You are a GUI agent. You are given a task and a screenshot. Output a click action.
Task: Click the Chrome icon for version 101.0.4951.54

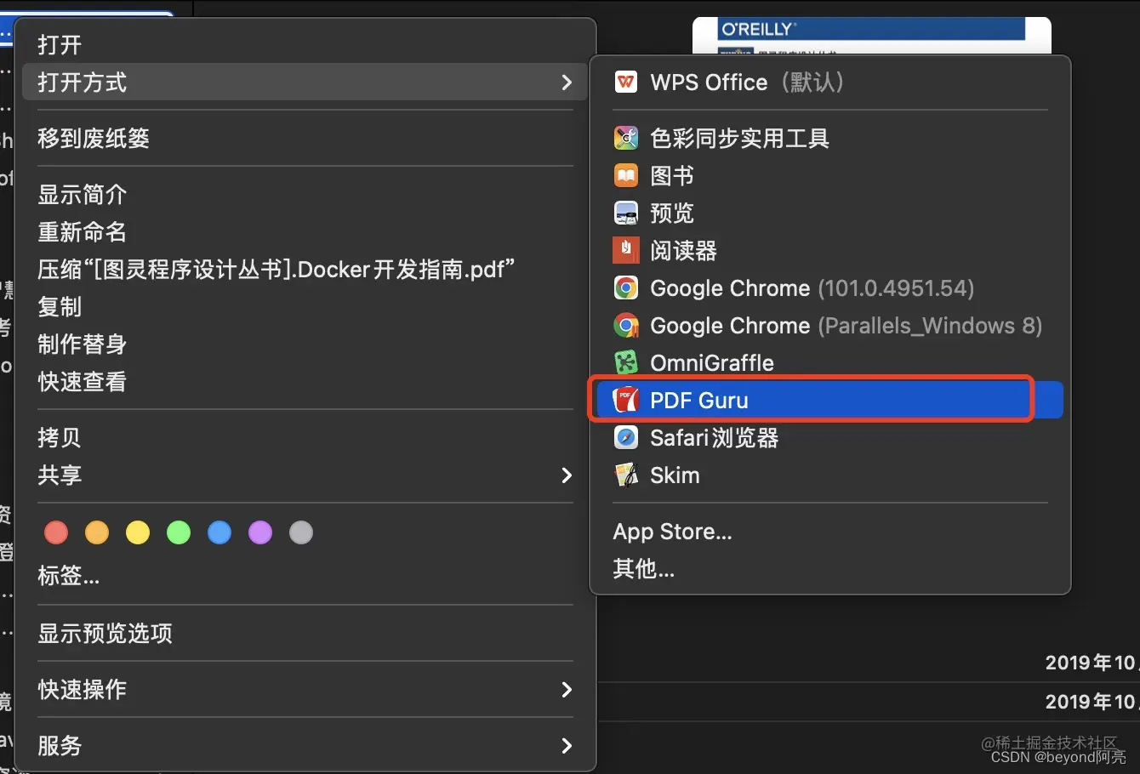(626, 288)
